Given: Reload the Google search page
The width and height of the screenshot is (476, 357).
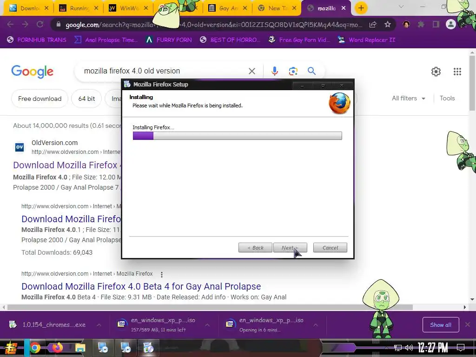Looking at the screenshot, I should [40, 24].
